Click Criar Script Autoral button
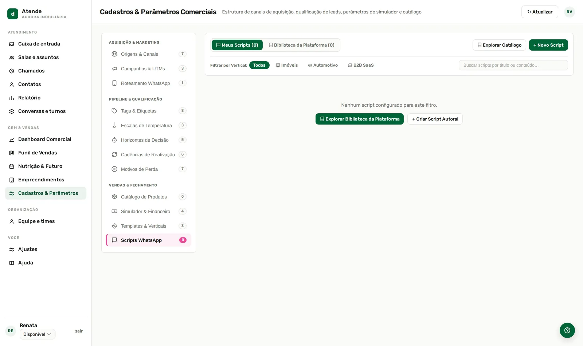 pos(435,119)
